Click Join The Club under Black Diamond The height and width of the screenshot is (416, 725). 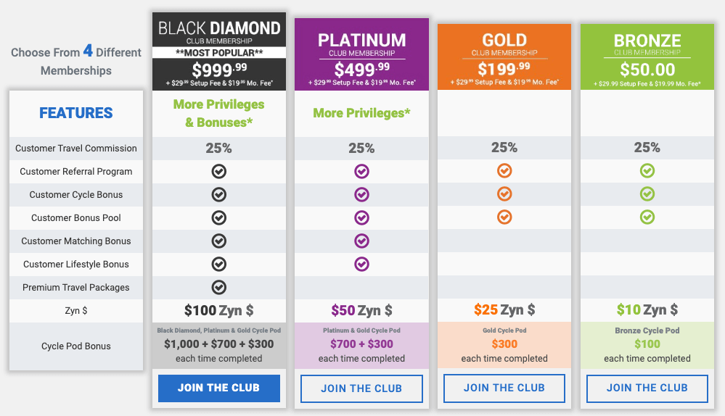coord(219,388)
